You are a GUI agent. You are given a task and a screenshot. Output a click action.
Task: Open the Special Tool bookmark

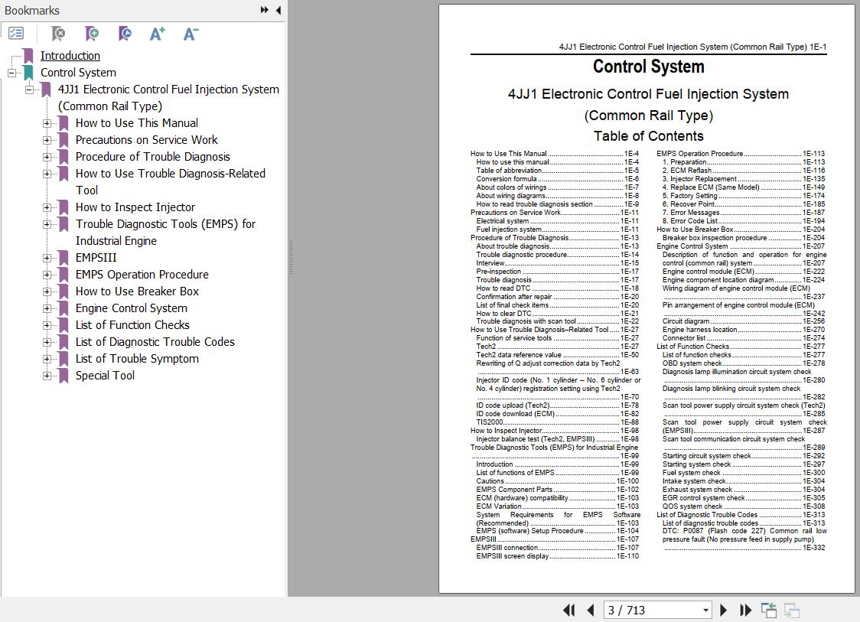[x=105, y=376]
